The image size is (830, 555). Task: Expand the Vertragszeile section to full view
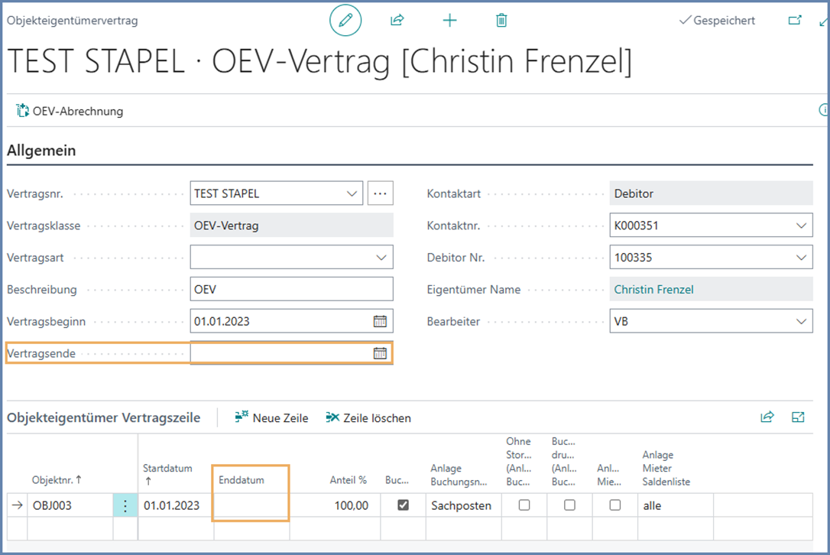pos(799,417)
